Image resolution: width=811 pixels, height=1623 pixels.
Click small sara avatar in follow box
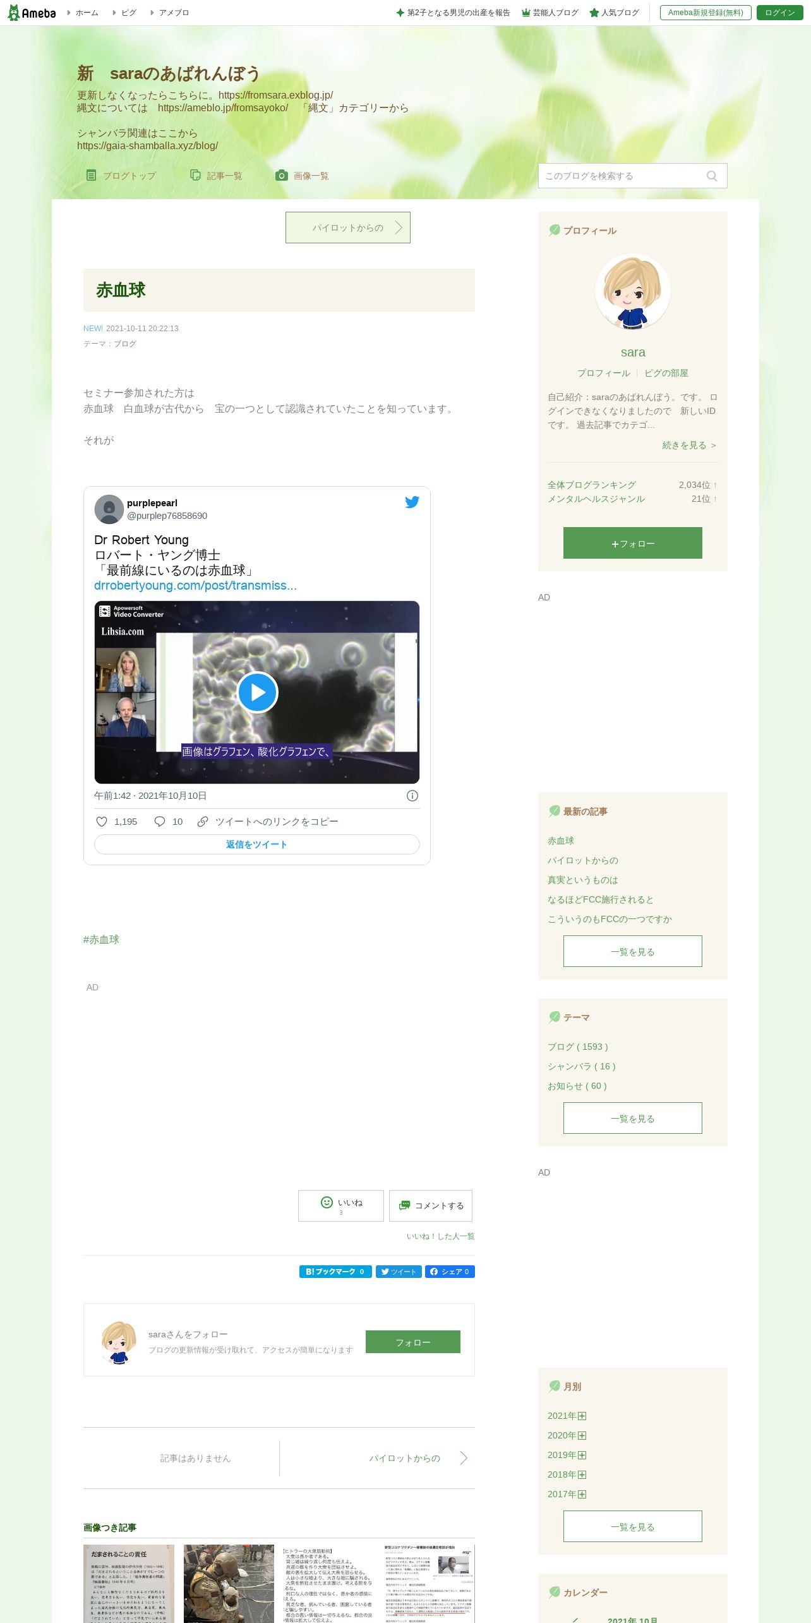tap(119, 1342)
